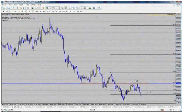The width and height of the screenshot is (182, 112).
Task: Toggle chart Auto Scroll
Action: [82, 8]
